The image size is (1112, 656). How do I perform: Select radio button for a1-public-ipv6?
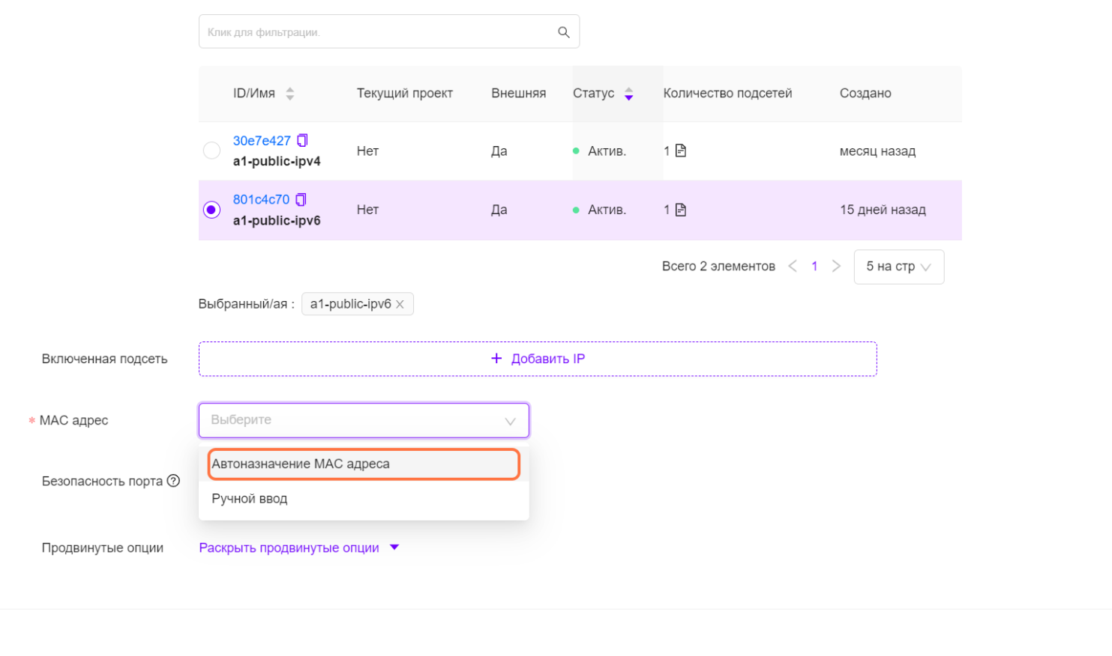211,210
